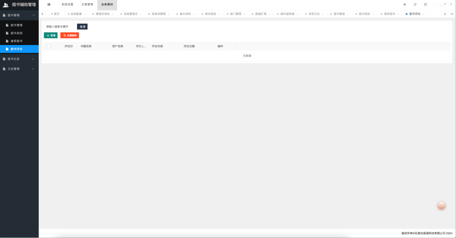Close the 系统日志 tab
This screenshot has width=456, height=238.
323,14
